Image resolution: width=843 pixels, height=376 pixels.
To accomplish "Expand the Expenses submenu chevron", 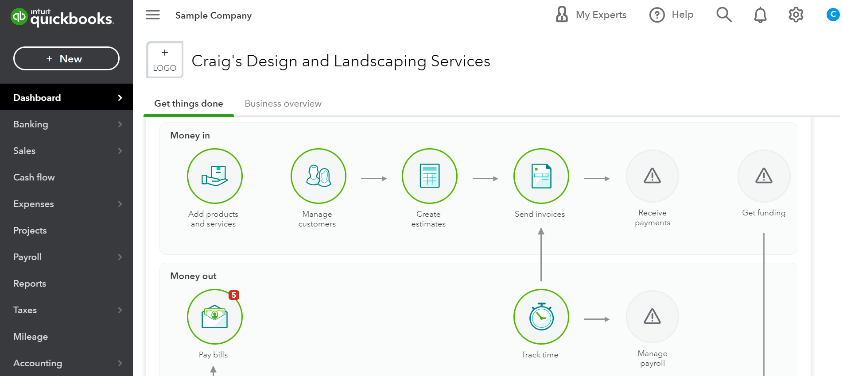I will pos(120,204).
